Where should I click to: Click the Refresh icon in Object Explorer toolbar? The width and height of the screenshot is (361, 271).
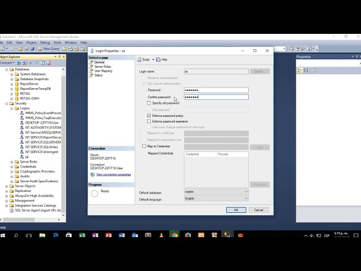coord(42,63)
